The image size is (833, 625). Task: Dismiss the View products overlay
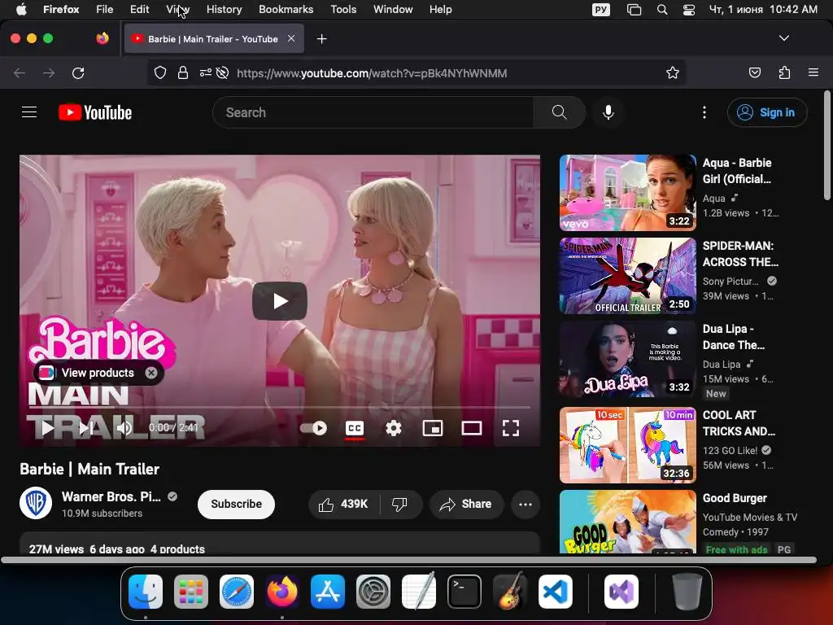point(151,373)
